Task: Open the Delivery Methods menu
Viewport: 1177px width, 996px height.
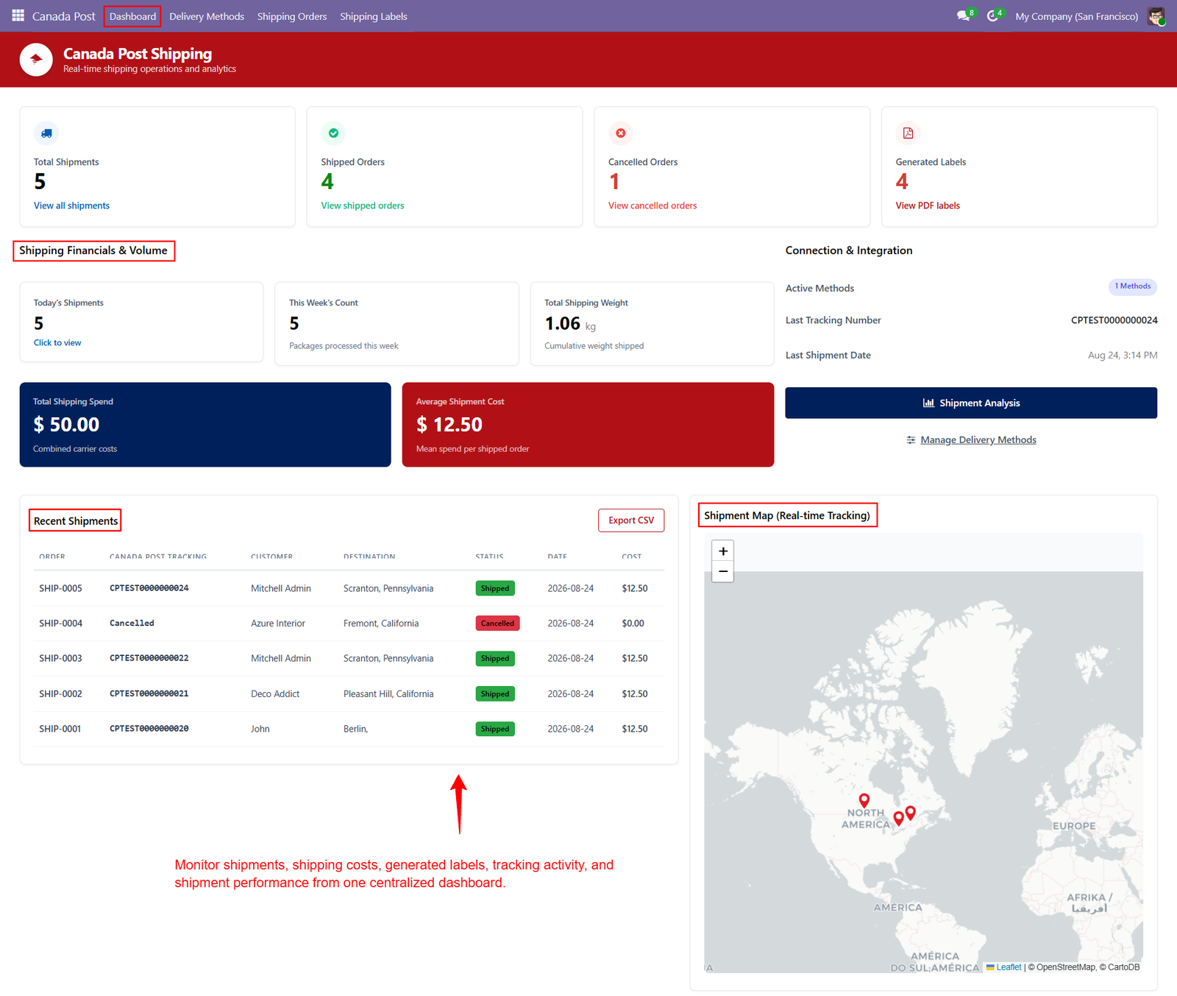Action: [207, 16]
